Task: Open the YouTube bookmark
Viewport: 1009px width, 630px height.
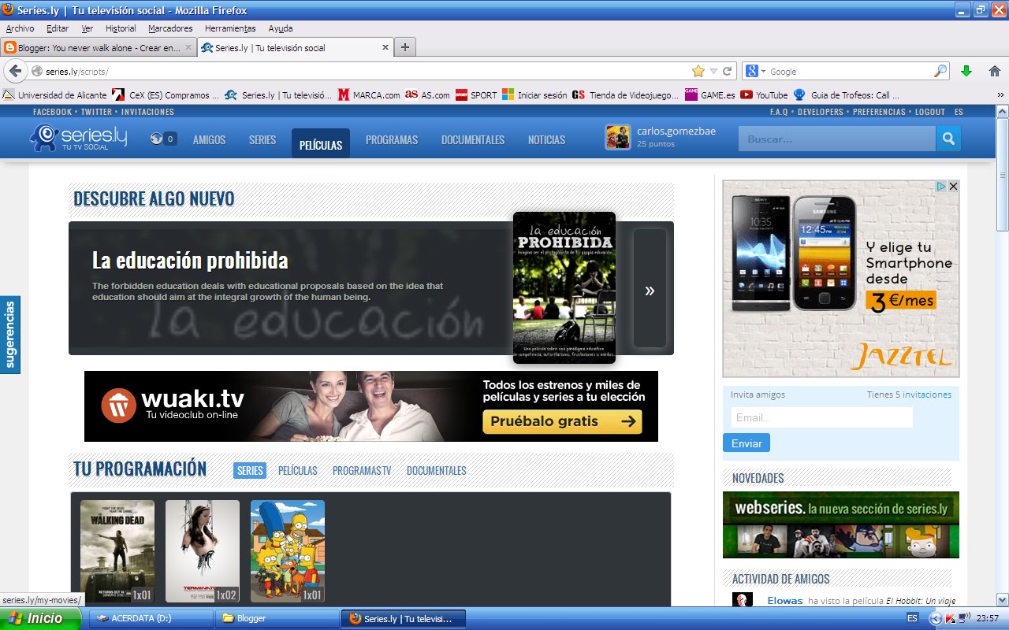Action: click(764, 94)
